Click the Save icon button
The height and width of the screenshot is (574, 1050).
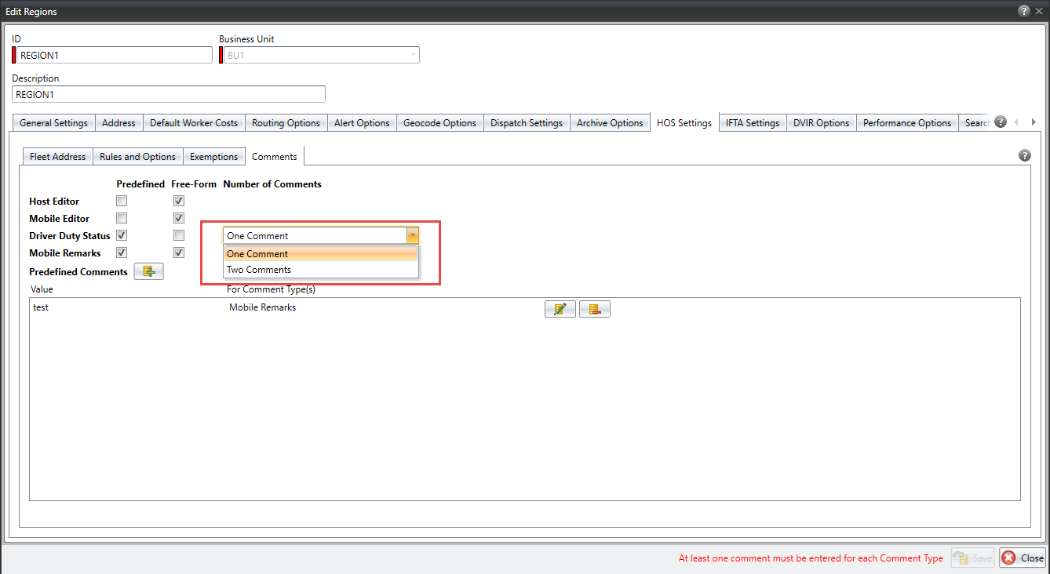coord(972,558)
